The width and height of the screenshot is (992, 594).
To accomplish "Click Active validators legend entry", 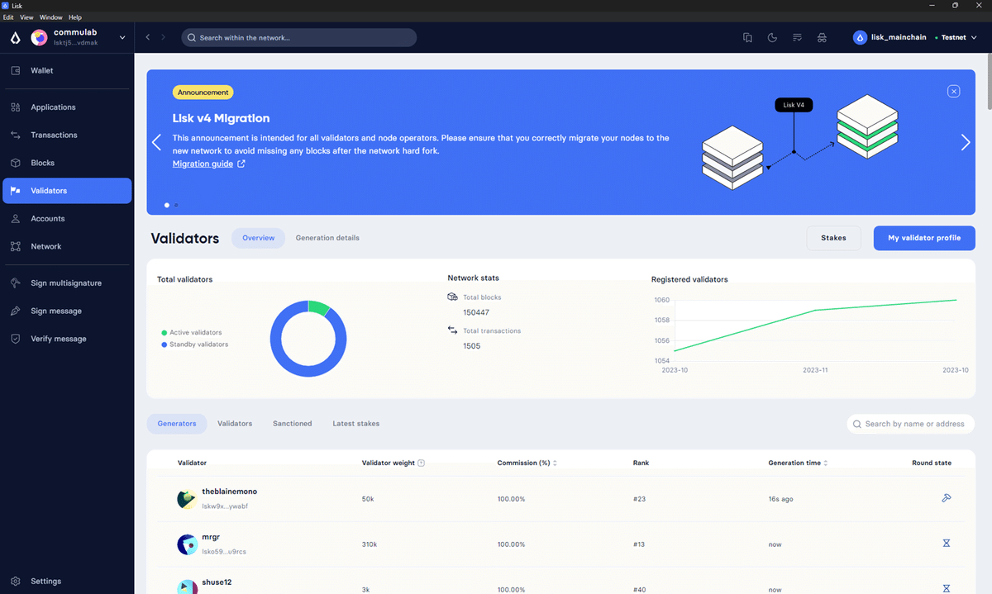I will point(192,333).
